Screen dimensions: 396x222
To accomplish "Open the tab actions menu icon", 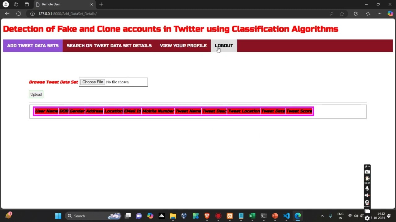I will [27, 4].
